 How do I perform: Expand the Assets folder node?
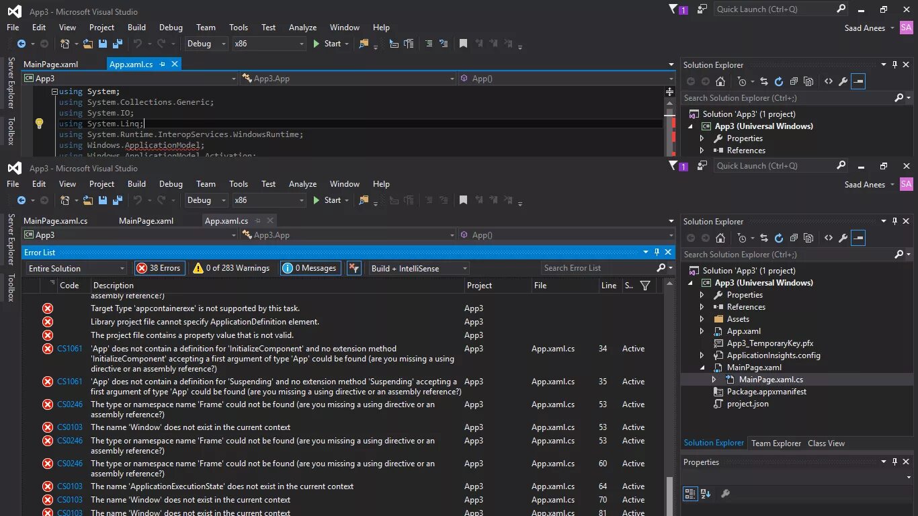click(x=702, y=319)
